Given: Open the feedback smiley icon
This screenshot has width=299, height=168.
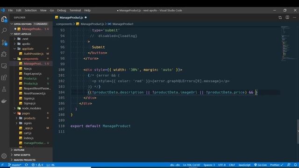Looking at the screenshot, I should pos(289,165).
